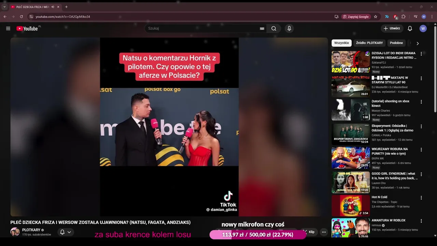Open options for DZISIAJ LOT DO INDII video
This screenshot has height=246, width=437.
[421, 54]
